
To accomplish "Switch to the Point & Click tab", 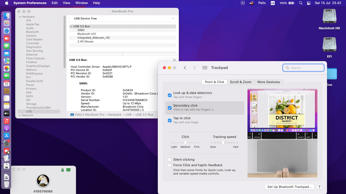I will click(215, 82).
